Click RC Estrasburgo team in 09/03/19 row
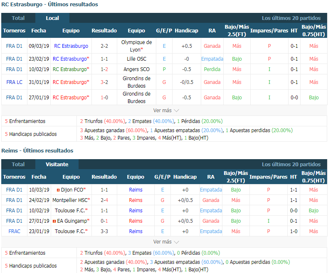This screenshot has height=273, width=328. click(x=71, y=46)
